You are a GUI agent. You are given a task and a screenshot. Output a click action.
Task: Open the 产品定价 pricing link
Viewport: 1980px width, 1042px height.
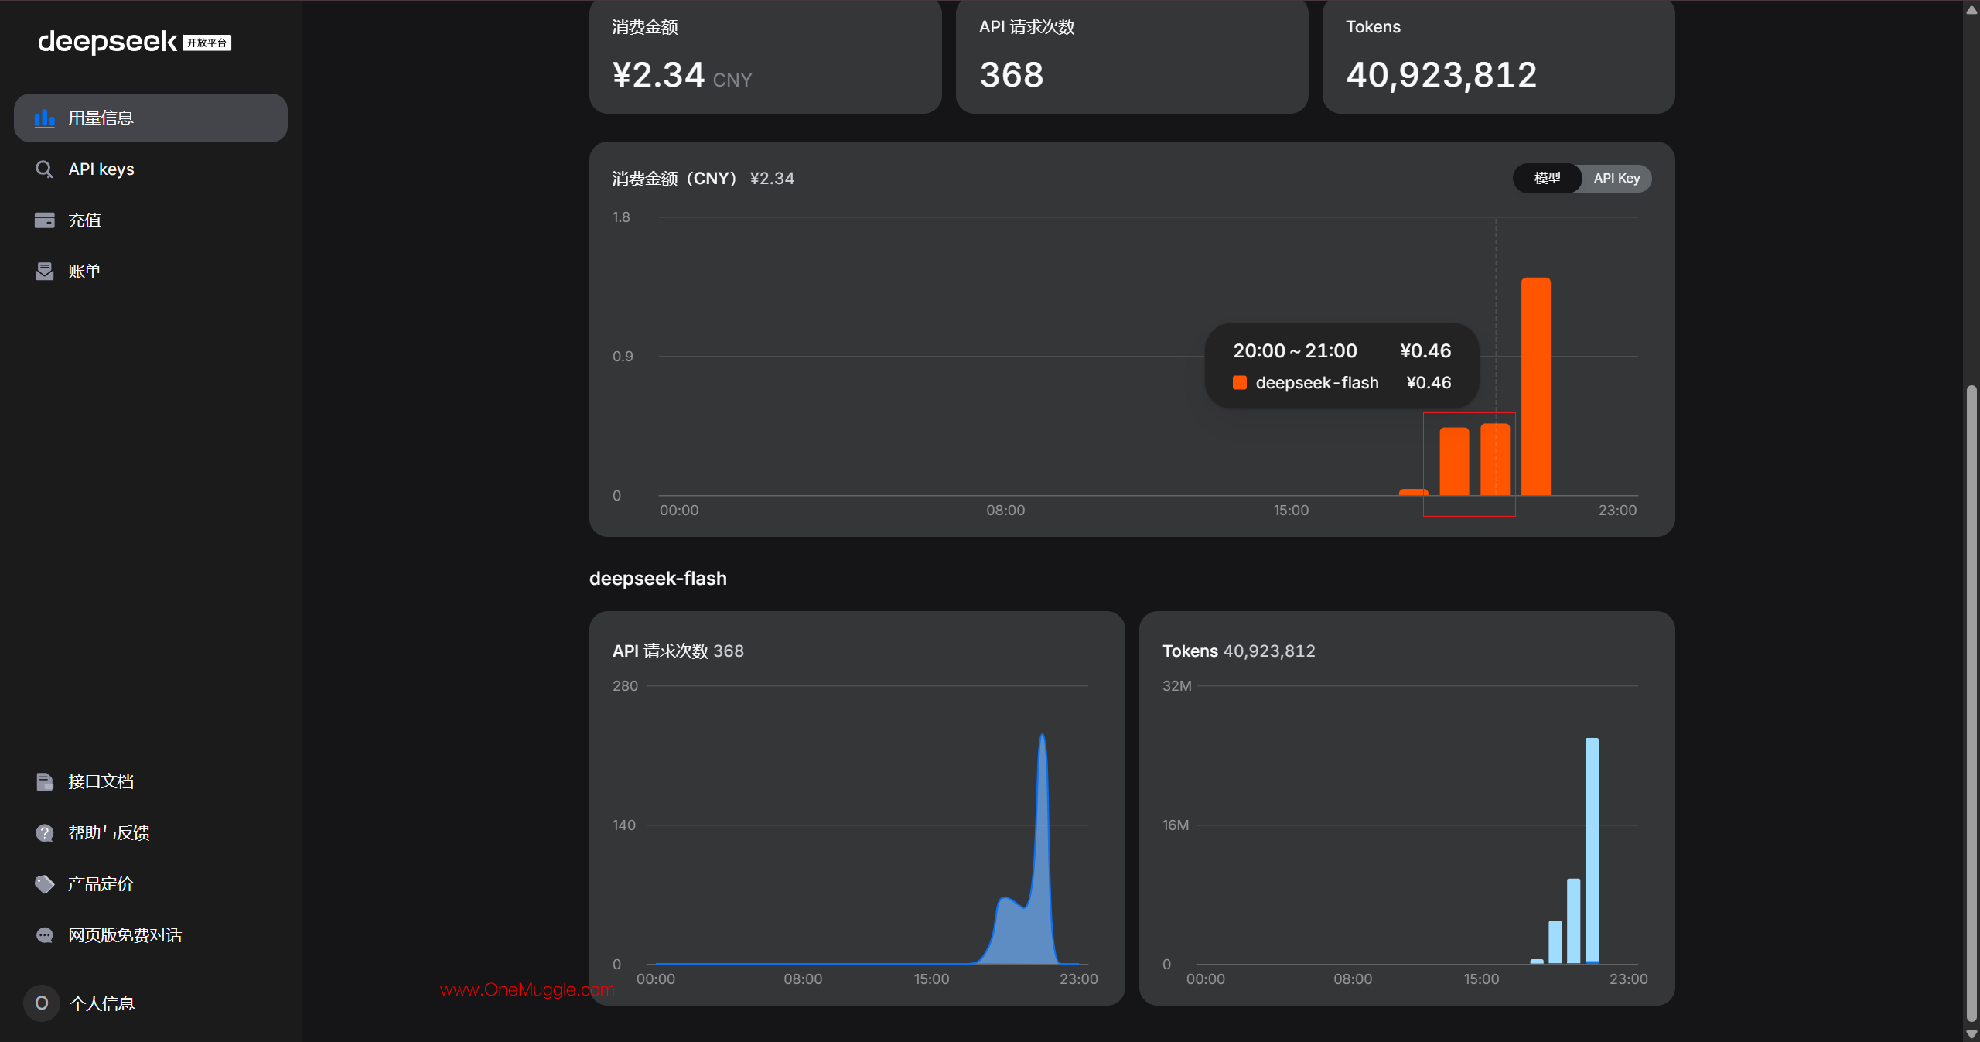151,884
